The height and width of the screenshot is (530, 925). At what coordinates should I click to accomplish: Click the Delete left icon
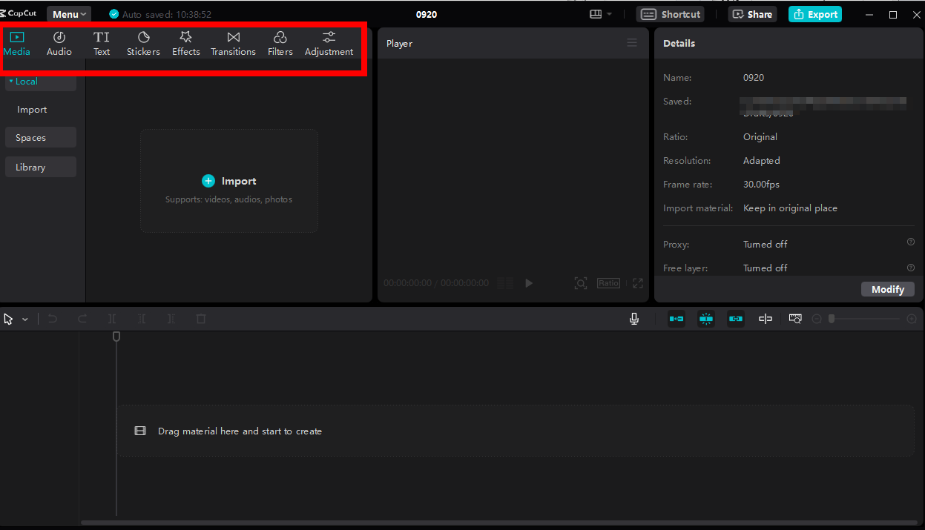tap(142, 319)
